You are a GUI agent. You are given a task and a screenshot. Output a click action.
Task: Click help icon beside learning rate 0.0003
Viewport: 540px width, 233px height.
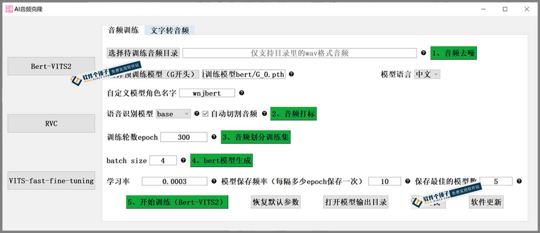coord(214,181)
